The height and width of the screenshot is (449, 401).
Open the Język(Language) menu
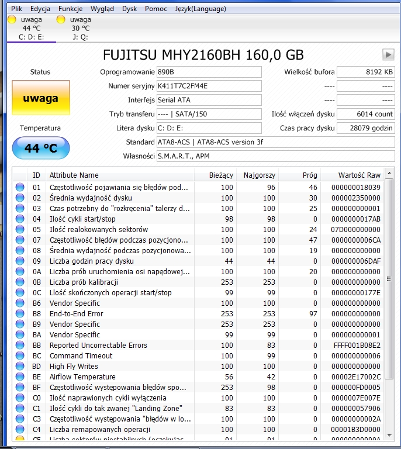coord(200,9)
